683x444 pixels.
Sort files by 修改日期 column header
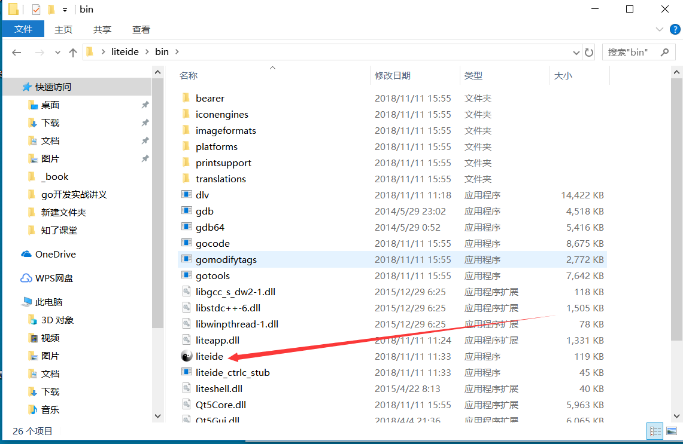(393, 75)
